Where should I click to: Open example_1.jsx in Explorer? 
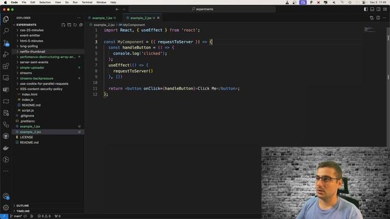point(48,127)
